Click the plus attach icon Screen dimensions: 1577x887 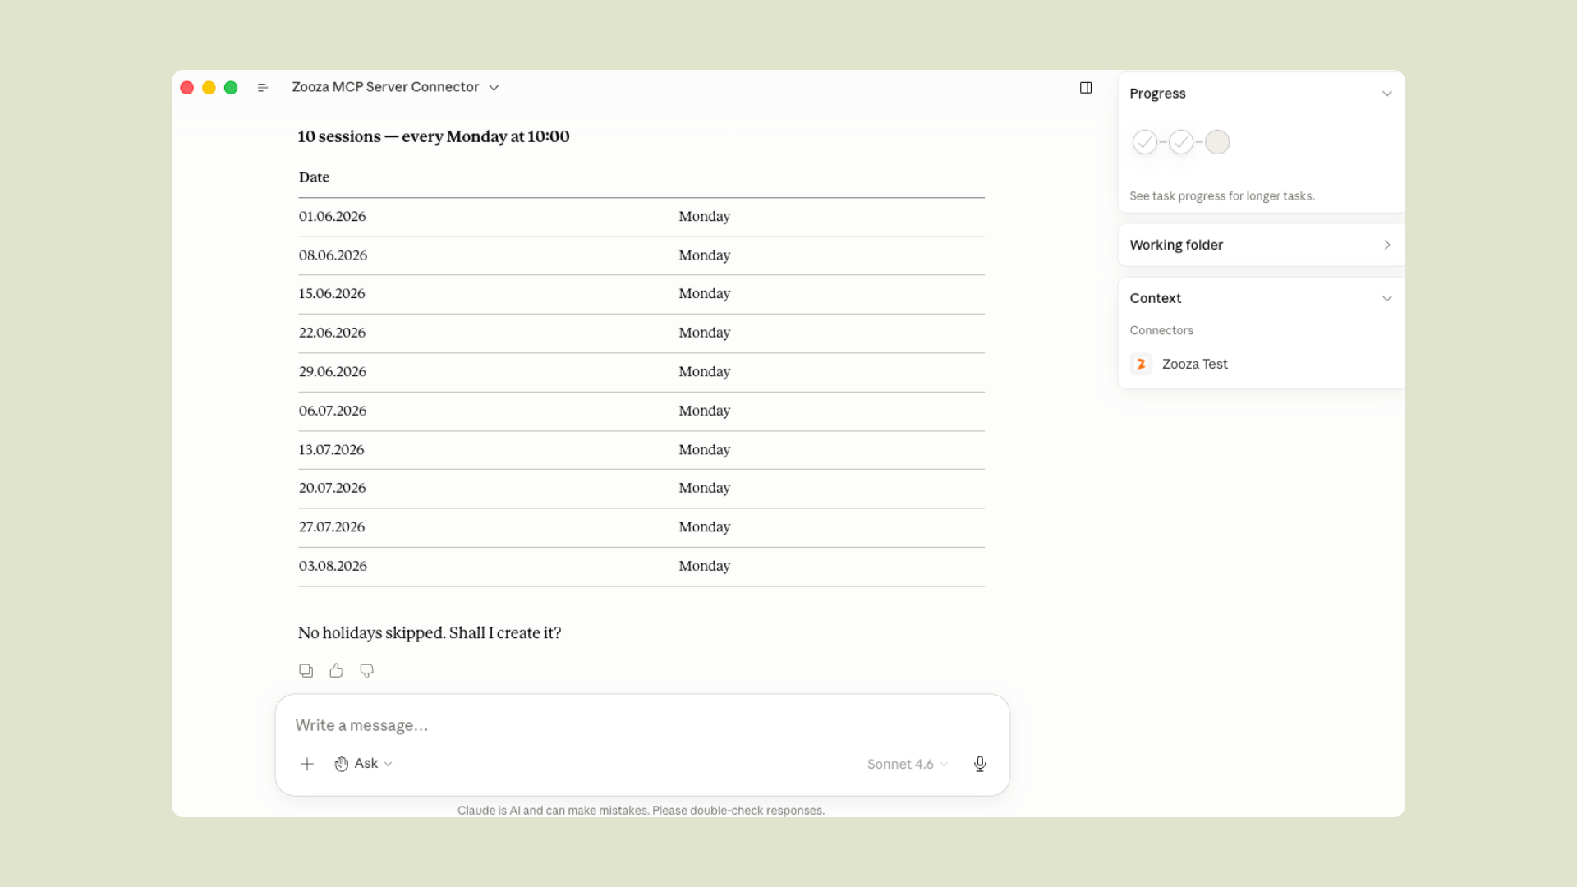pyautogui.click(x=307, y=765)
